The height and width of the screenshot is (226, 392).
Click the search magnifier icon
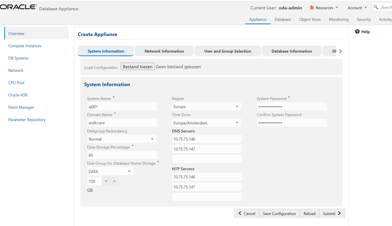[376, 7]
